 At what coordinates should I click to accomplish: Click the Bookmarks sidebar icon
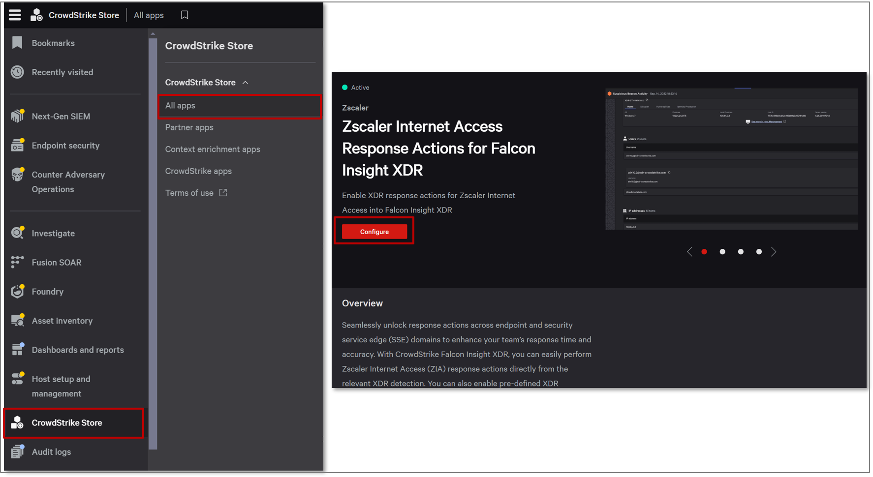[x=17, y=43]
